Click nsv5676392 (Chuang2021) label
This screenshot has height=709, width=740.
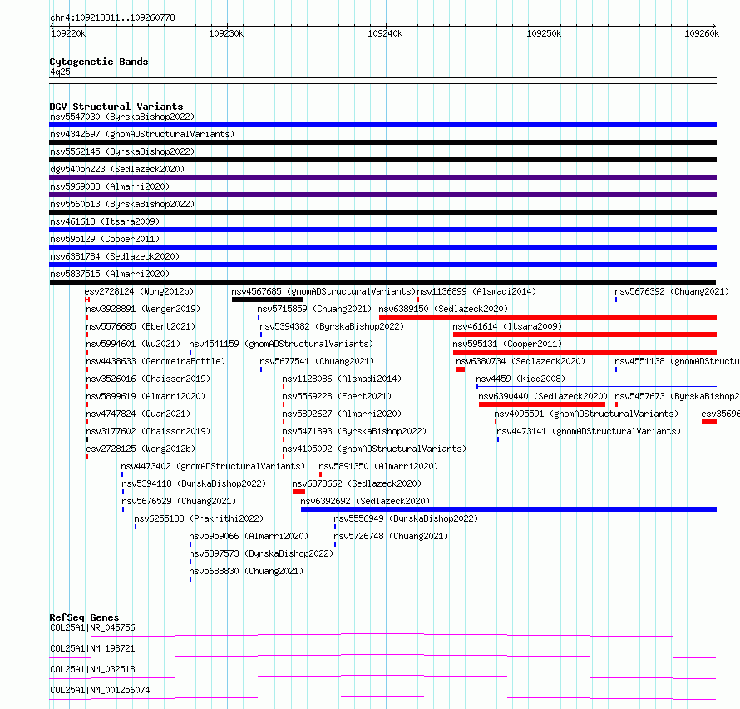coord(672,291)
